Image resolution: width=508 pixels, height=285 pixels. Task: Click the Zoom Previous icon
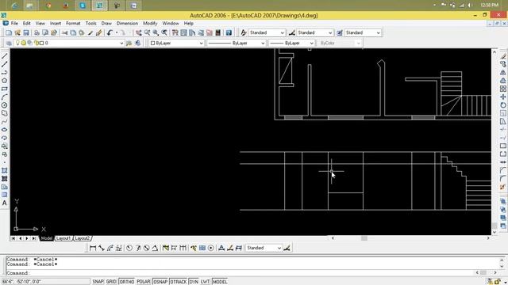pos(164,32)
